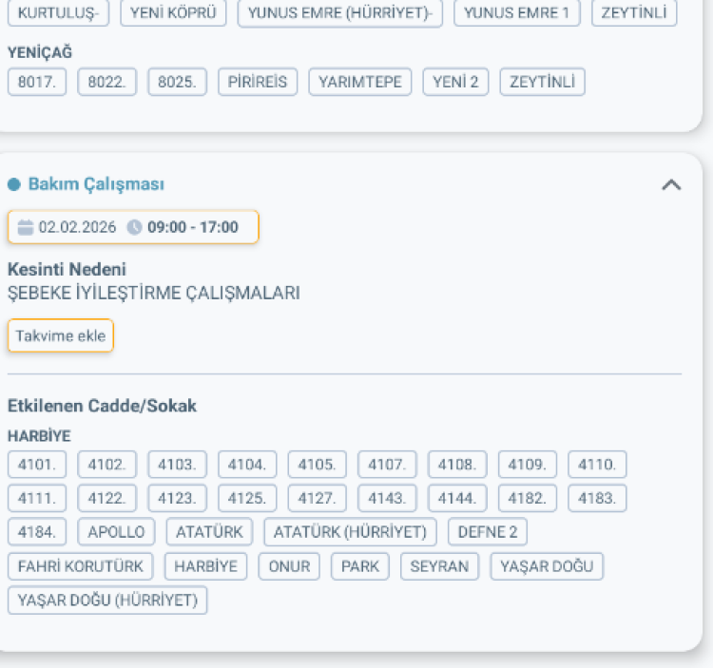
Task: Choose the YUNUS EMRE 1 tag
Action: tap(517, 12)
